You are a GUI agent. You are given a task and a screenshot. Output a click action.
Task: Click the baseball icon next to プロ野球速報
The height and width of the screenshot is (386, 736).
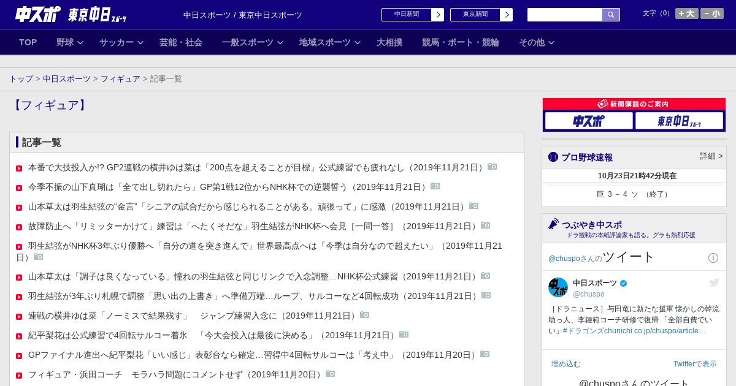[x=553, y=157]
